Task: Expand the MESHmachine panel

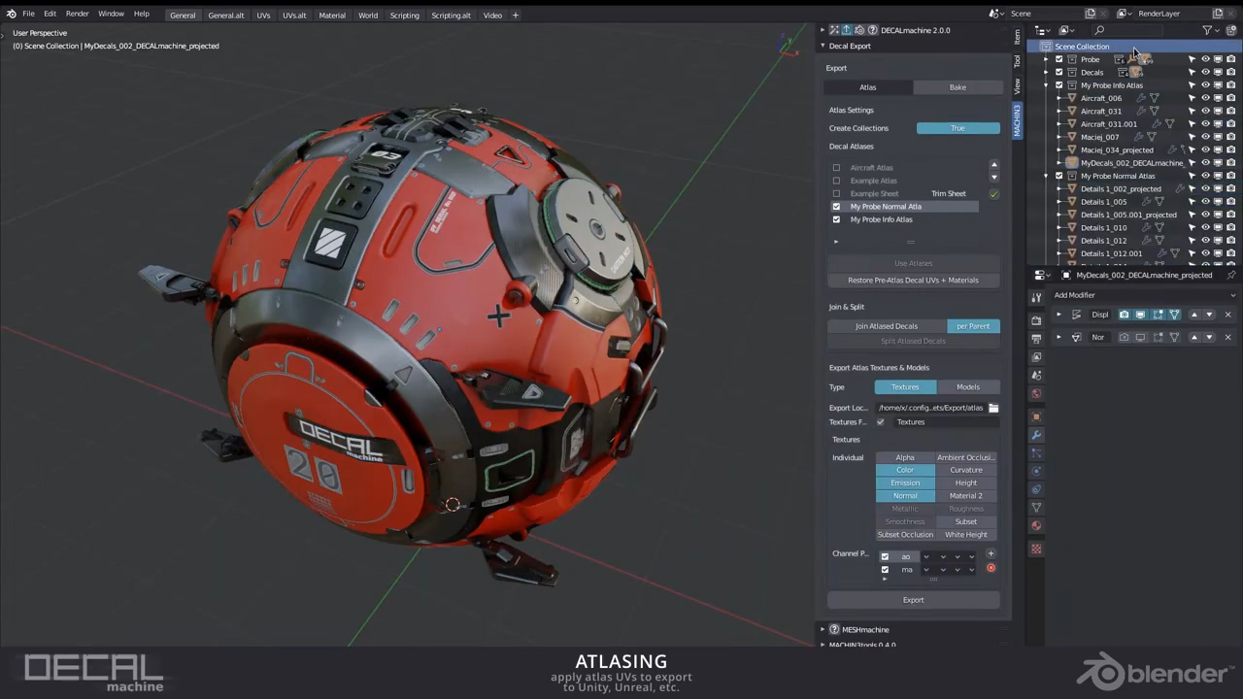Action: pos(823,629)
